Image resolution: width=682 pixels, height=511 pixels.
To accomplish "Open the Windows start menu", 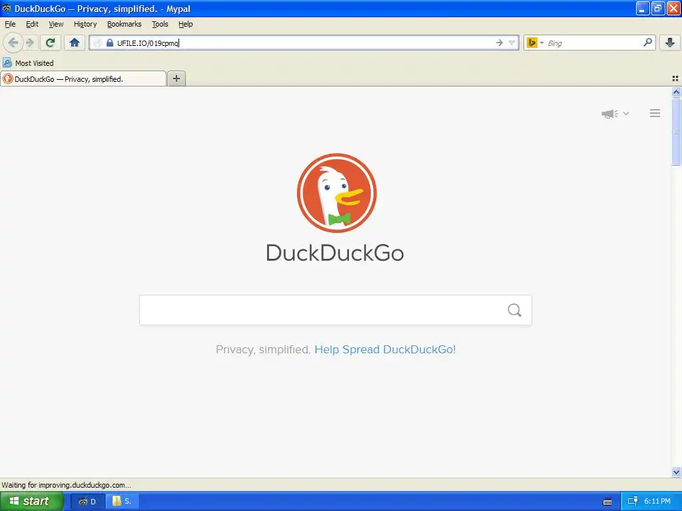I will coord(32,501).
